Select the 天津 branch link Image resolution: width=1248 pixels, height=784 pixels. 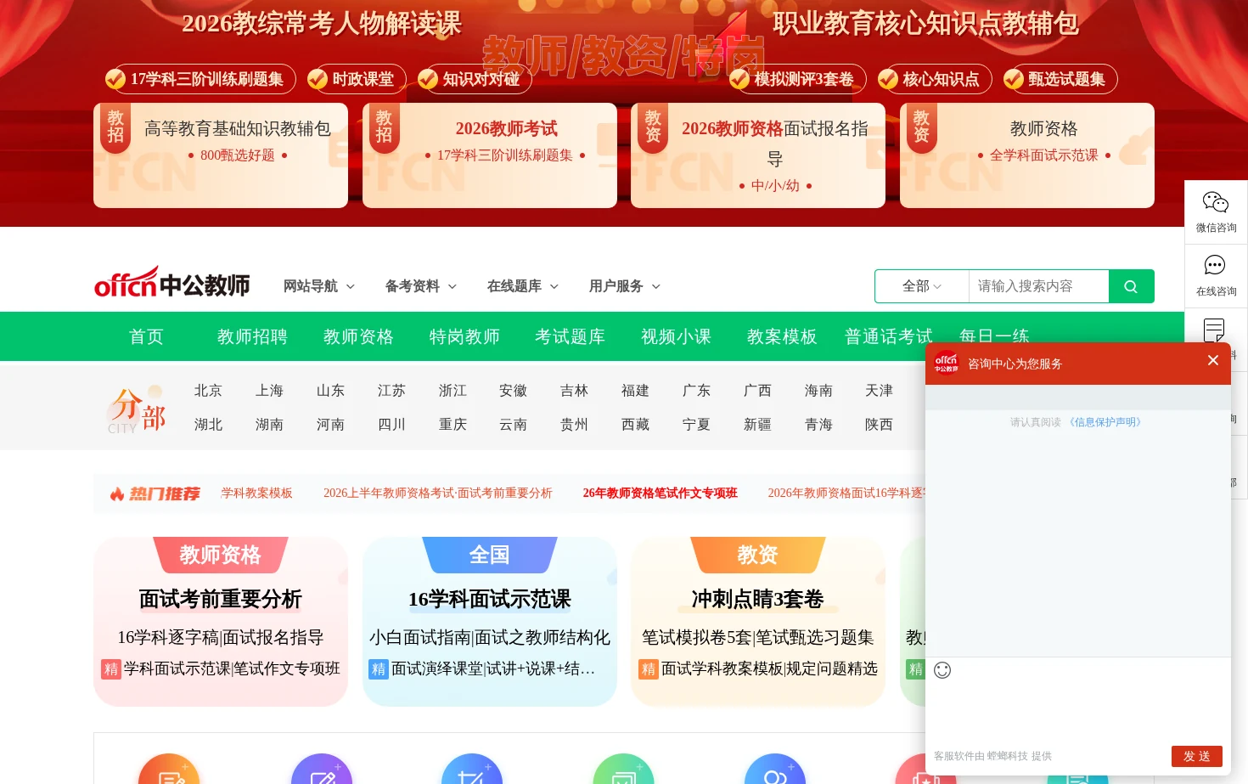pos(879,390)
